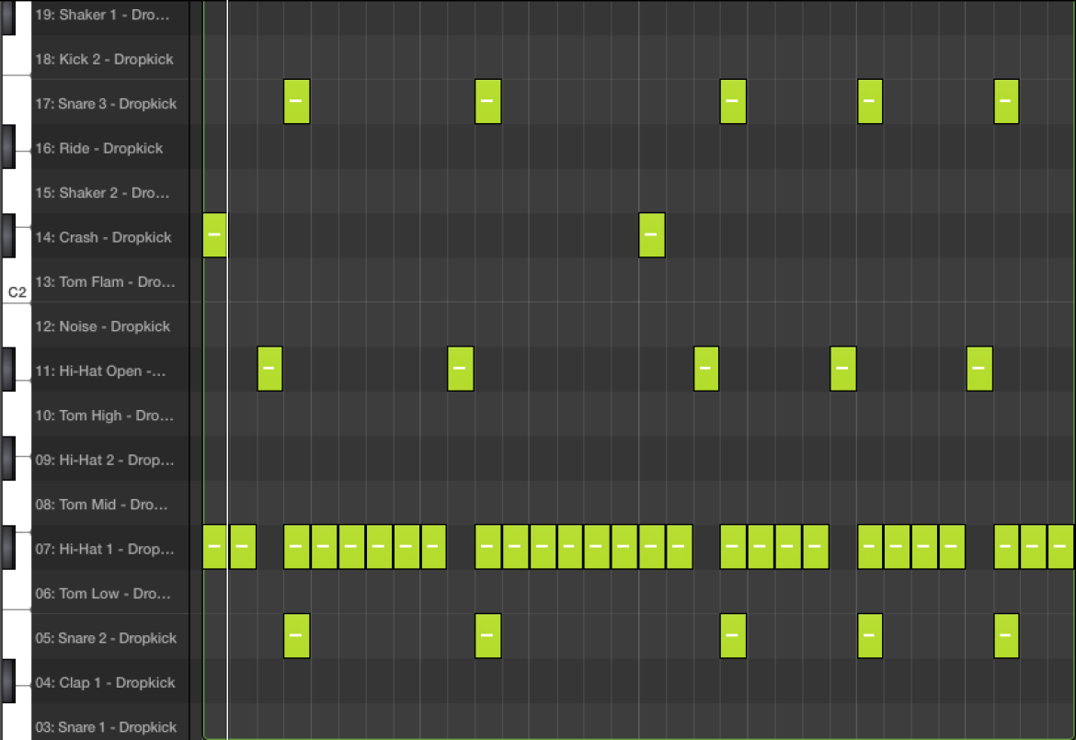This screenshot has height=740, width=1076.
Task: Select the third note in the Hi-Hat Open lane
Action: (x=706, y=369)
